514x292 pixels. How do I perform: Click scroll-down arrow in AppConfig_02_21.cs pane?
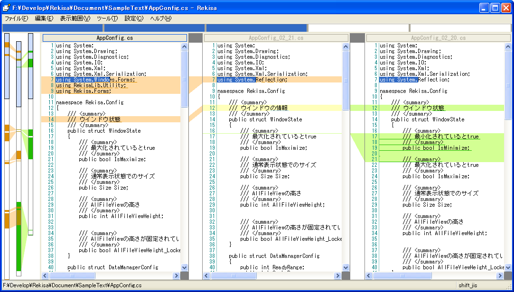point(346,267)
